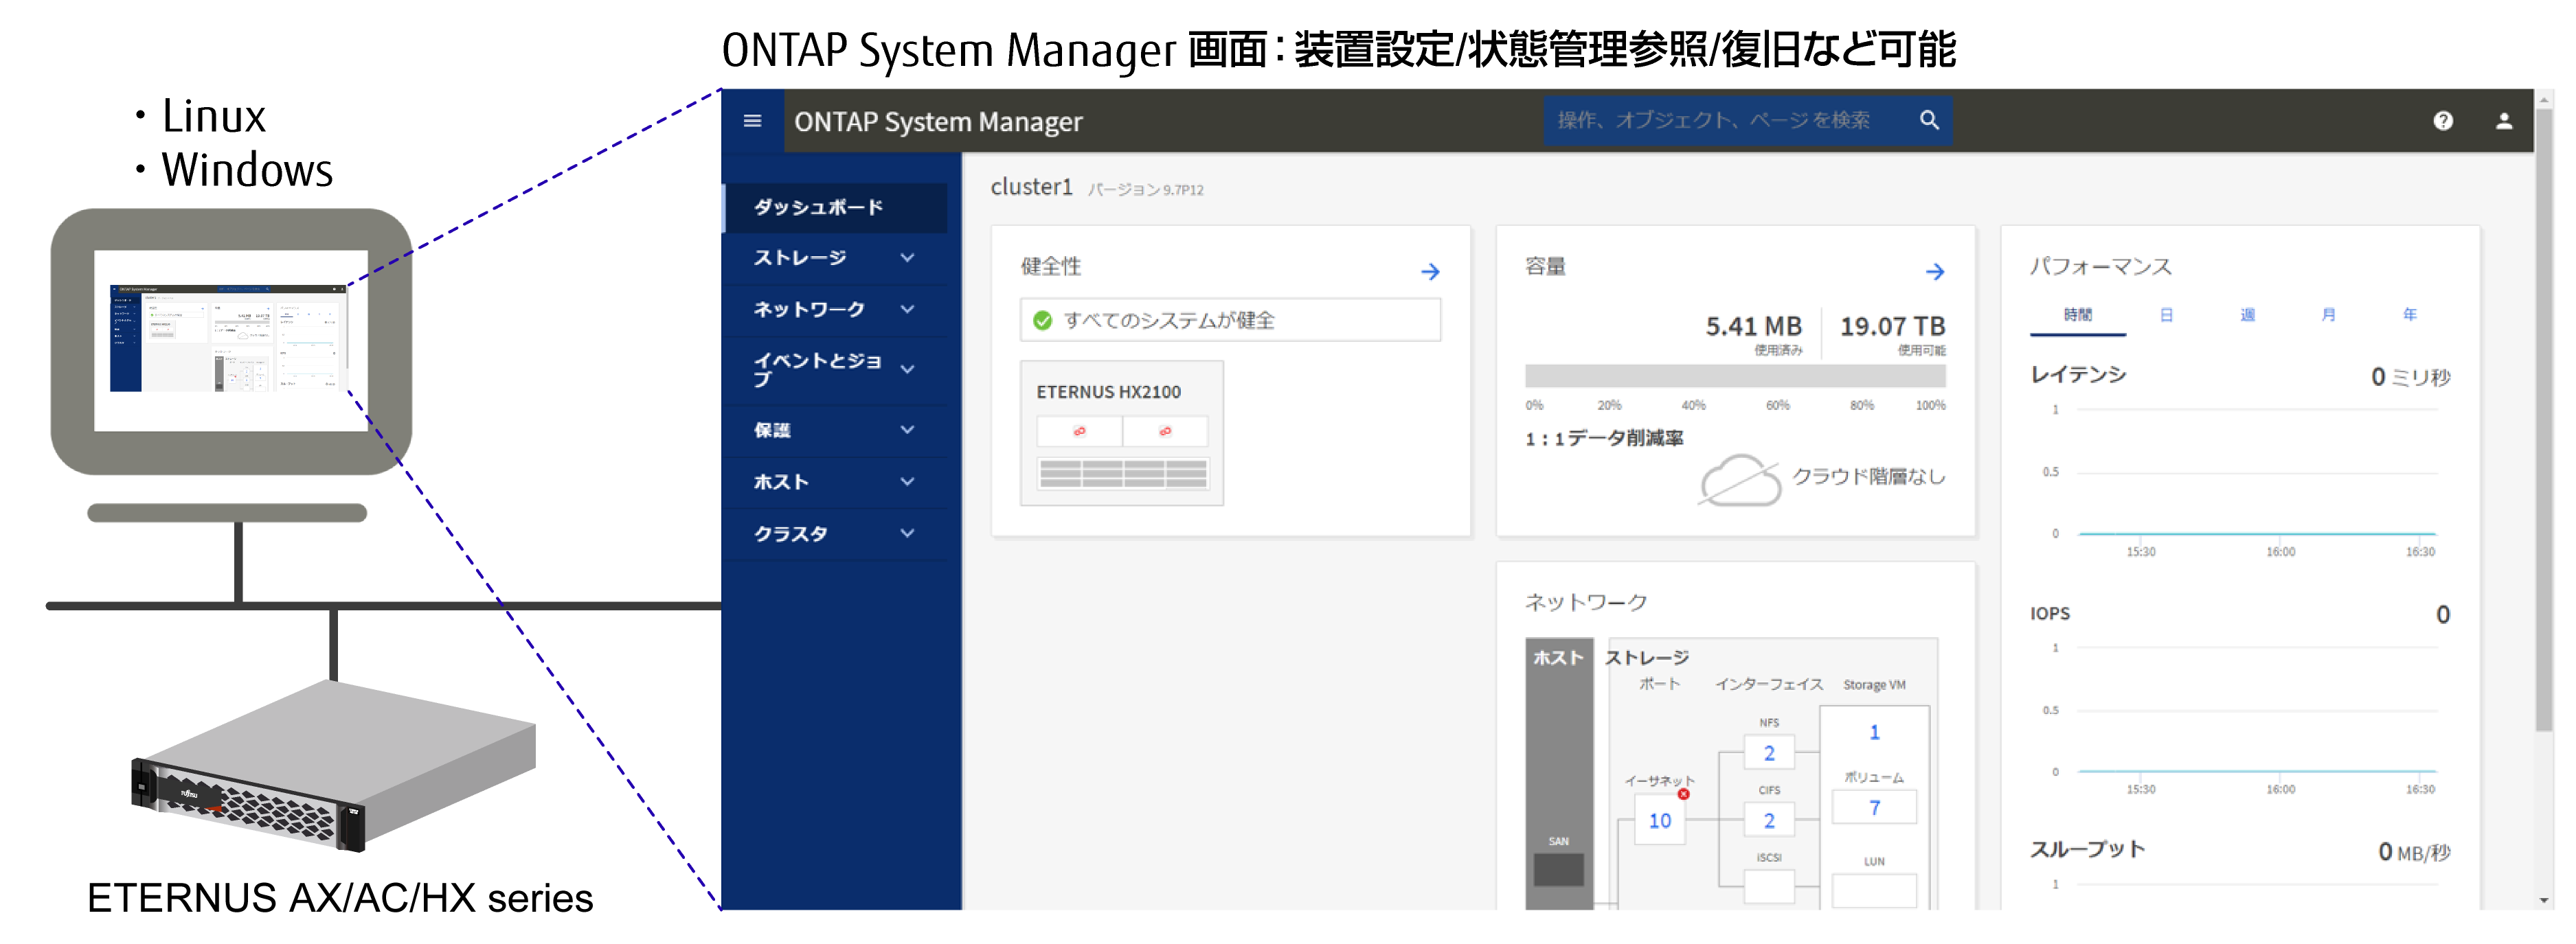This screenshot has height=944, width=2576.
Task: Click the green all-systems-healthy check icon
Action: 1042,321
